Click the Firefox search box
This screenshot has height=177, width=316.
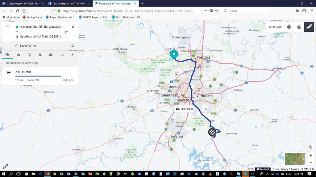tap(246, 11)
